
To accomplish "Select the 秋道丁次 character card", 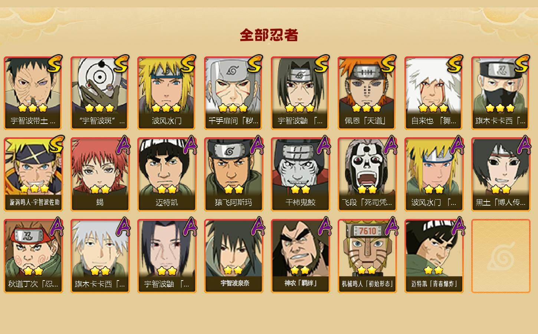I will 33,256.
